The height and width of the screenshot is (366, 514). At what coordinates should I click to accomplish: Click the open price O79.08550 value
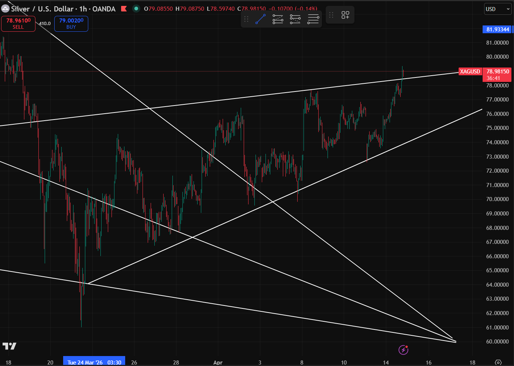[158, 9]
